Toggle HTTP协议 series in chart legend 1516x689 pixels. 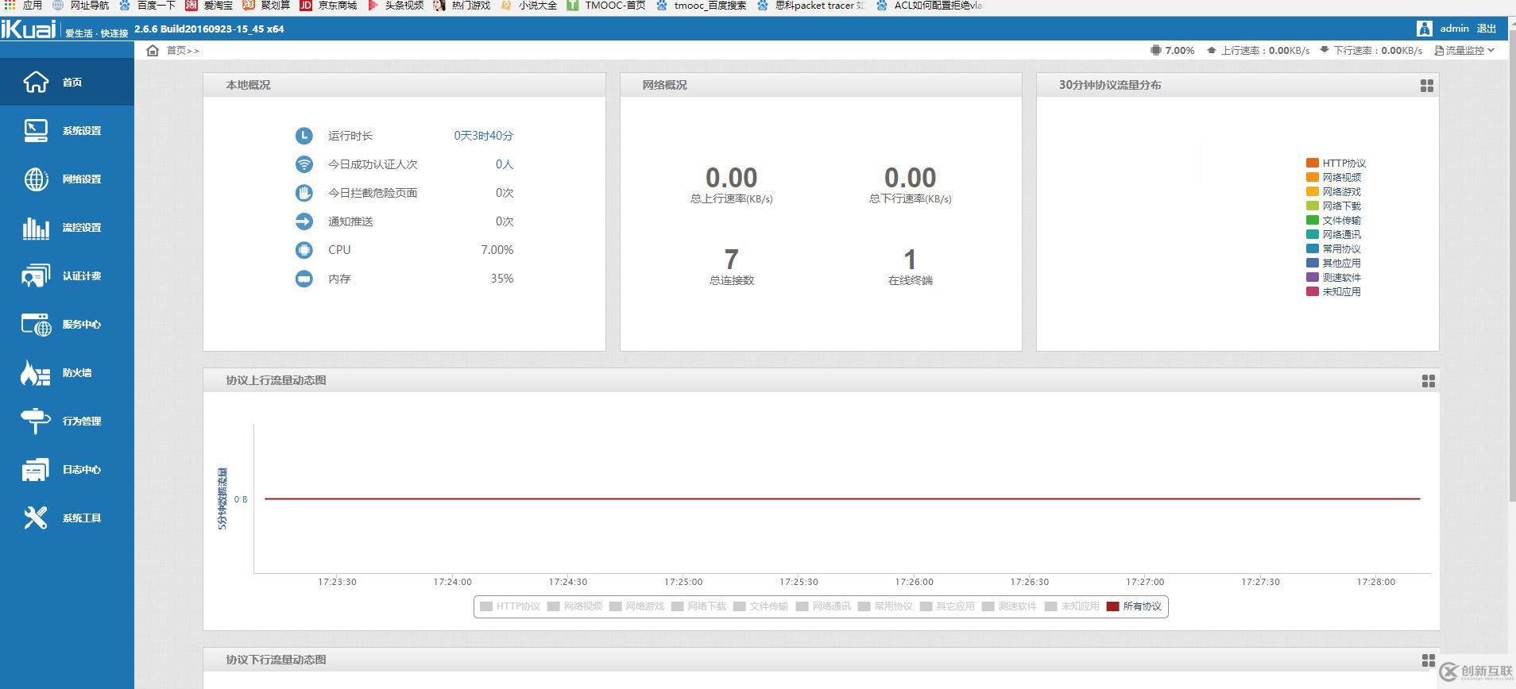pyautogui.click(x=510, y=606)
